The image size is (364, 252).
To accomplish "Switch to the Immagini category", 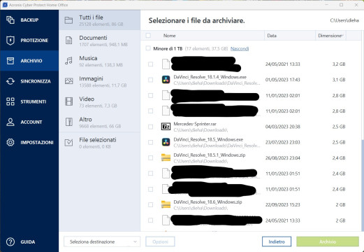I will tap(99, 81).
